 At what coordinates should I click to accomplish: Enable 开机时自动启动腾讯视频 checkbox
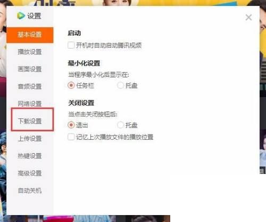click(x=71, y=45)
